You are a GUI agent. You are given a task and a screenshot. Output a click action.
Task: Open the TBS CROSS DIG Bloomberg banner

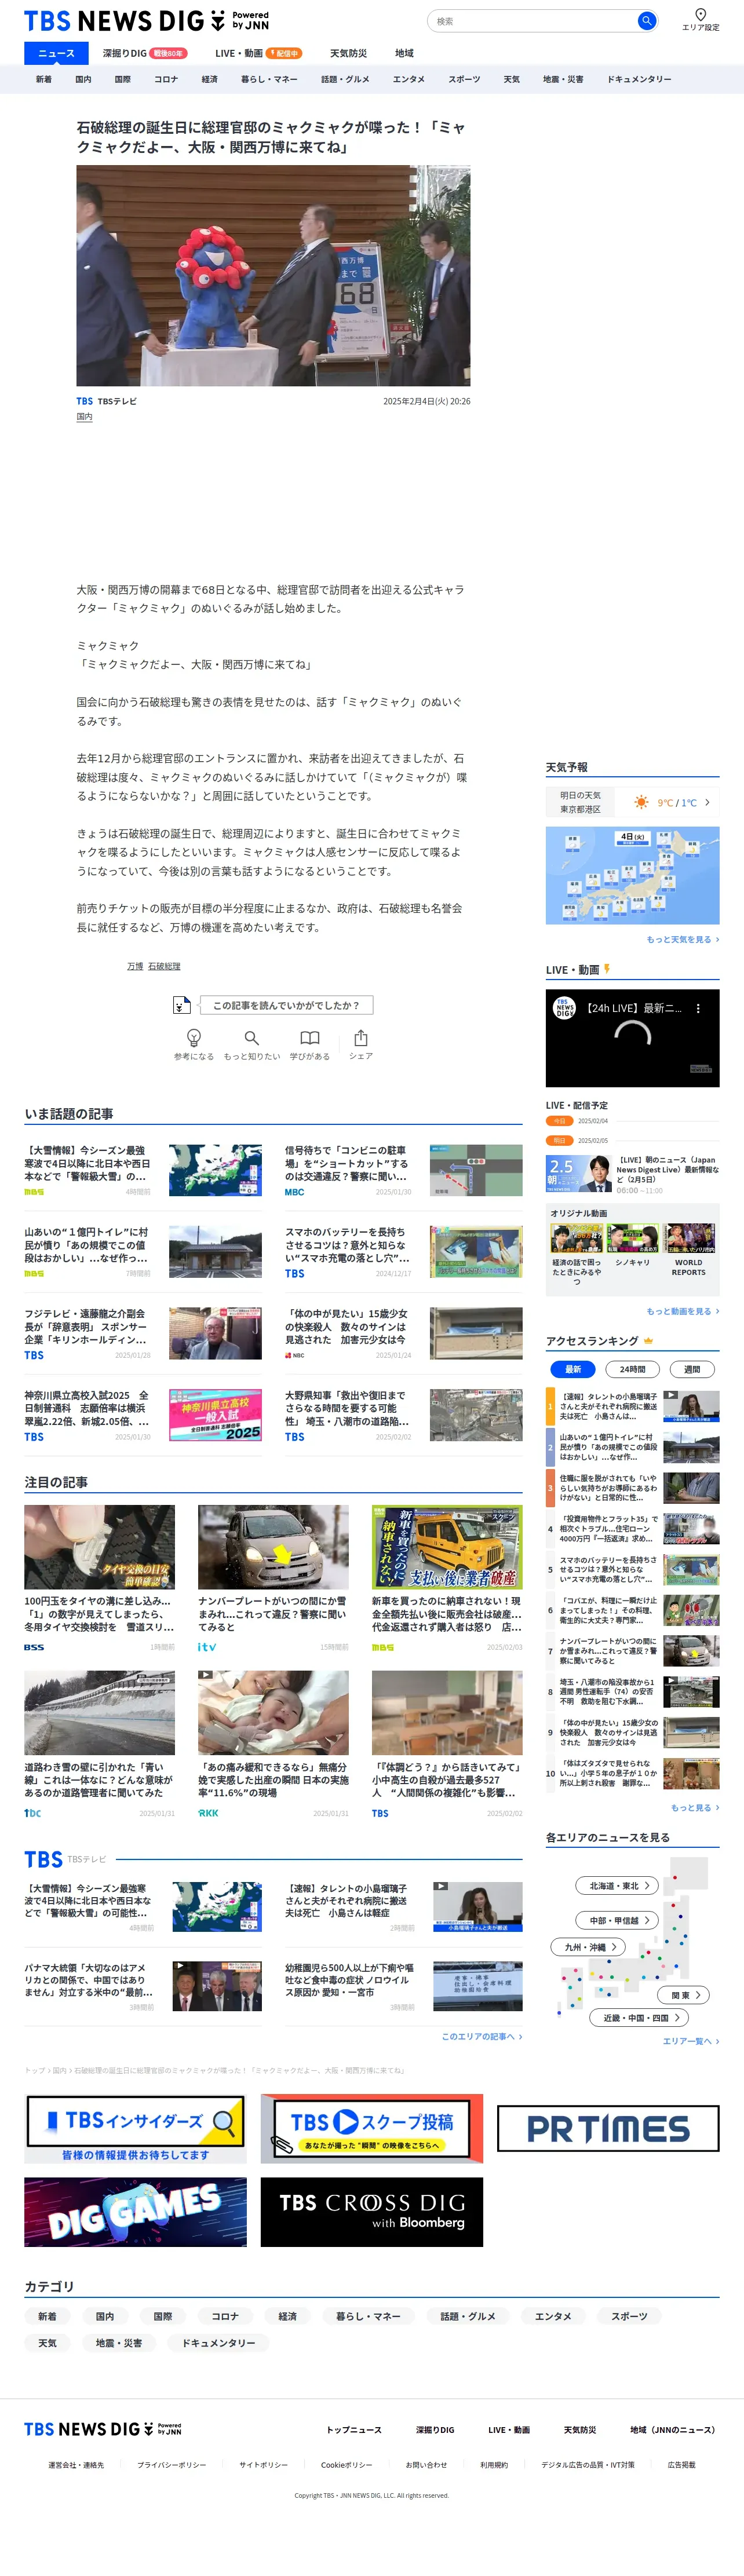(372, 2212)
